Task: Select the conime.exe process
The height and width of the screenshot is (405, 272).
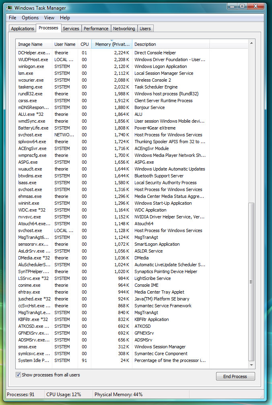Action: point(113,286)
